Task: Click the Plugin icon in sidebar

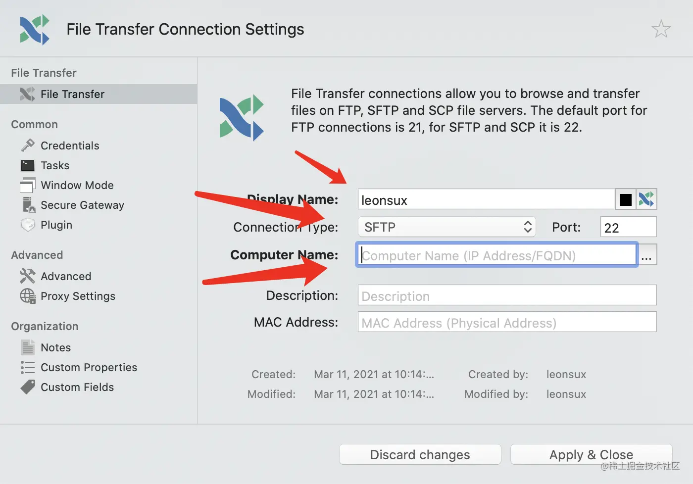Action: tap(28, 225)
